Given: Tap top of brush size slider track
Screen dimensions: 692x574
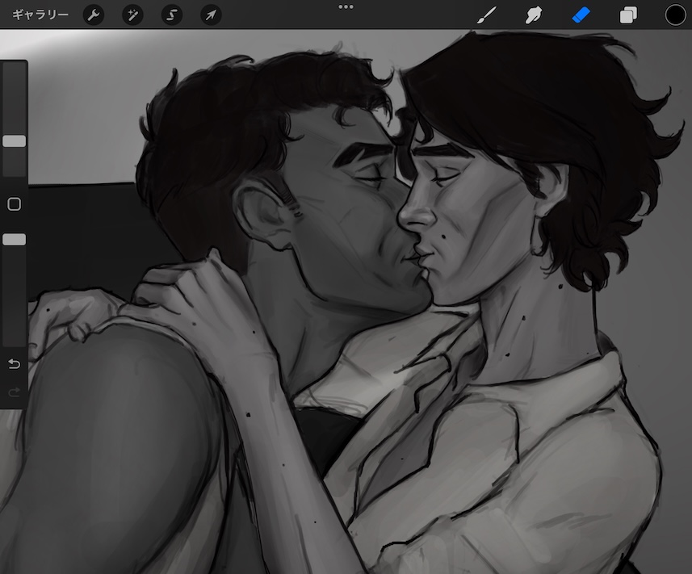Looking at the screenshot, I should 14,73.
